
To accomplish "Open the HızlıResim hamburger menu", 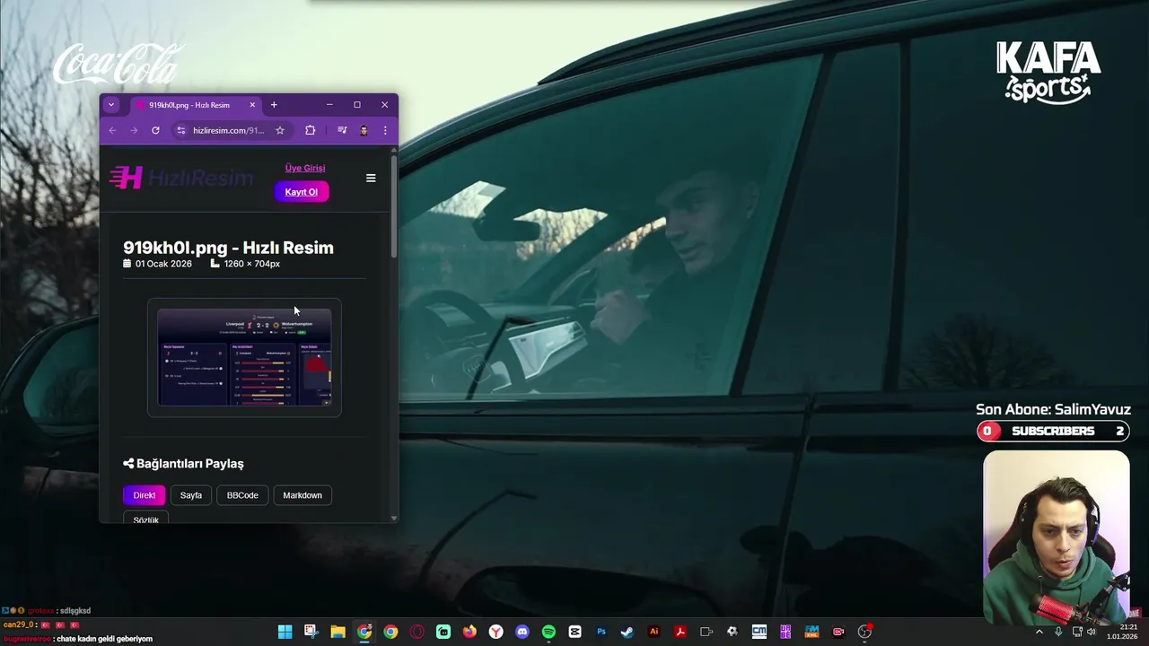I will pos(371,178).
